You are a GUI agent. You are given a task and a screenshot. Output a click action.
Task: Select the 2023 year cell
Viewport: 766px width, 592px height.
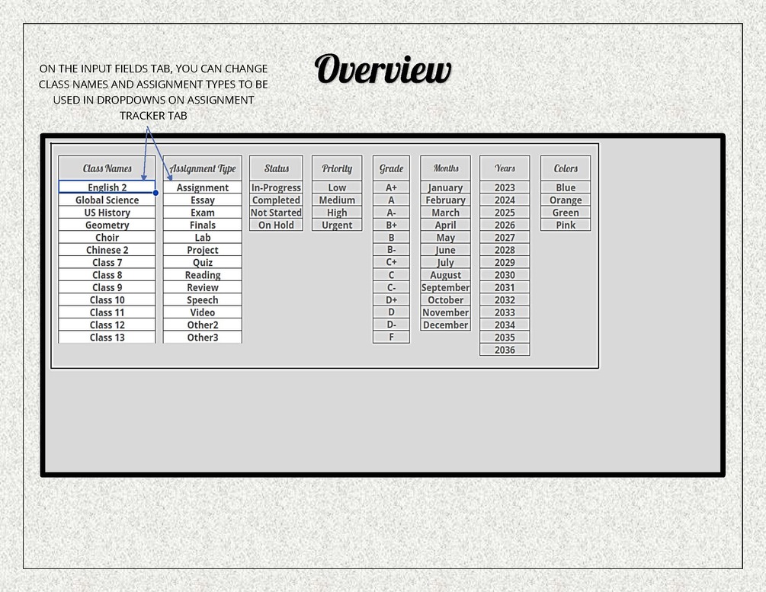505,187
